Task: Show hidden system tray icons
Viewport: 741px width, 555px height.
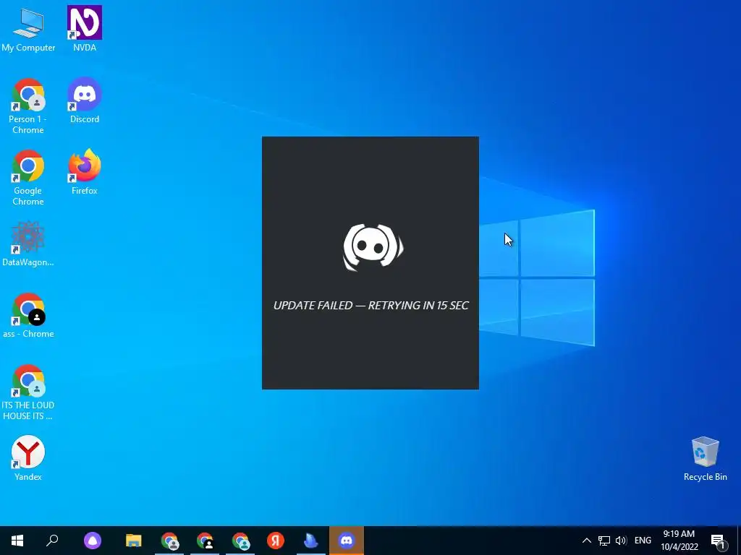Action: pos(586,541)
